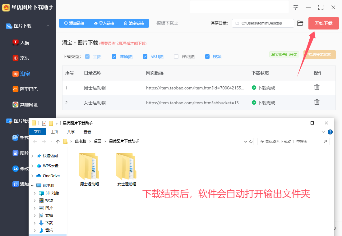Open the Alibaba (阿里巴巴) download section
This screenshot has width=342, height=236.
[x=25, y=89]
